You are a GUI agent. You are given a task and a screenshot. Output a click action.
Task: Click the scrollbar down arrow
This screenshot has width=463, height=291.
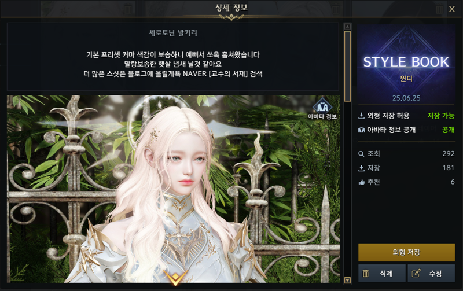tap(348, 281)
